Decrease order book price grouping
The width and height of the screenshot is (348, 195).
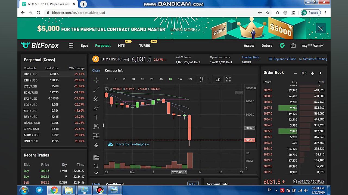click(296, 73)
